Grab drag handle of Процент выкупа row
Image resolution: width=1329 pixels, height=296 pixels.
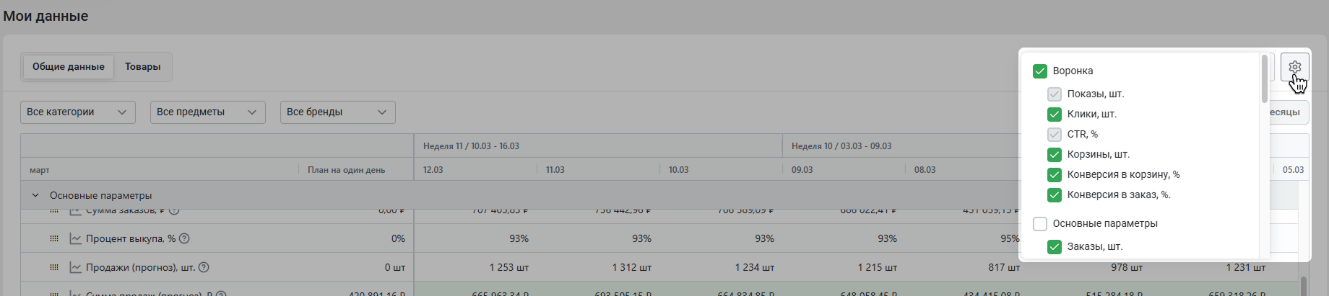(x=54, y=238)
